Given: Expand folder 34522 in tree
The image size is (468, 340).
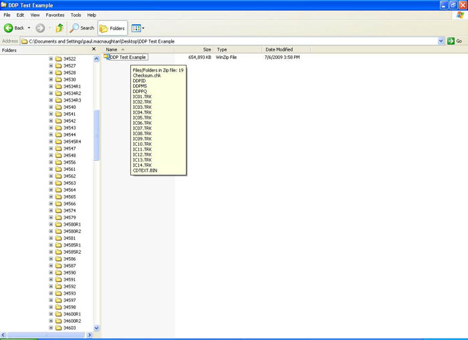Looking at the screenshot, I should coord(51,59).
